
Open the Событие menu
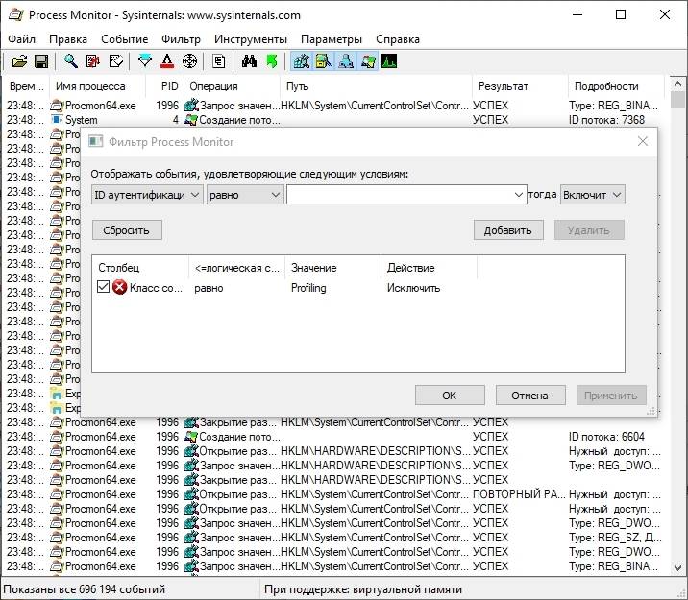point(125,39)
